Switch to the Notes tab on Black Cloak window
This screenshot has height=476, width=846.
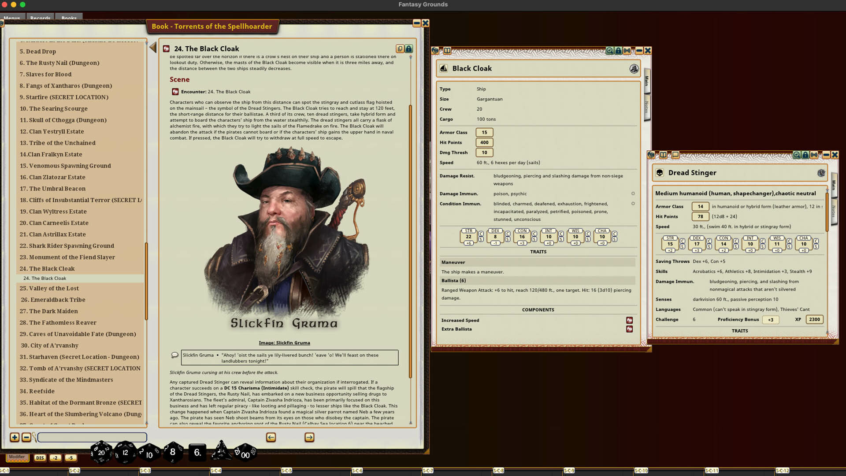tap(646, 106)
